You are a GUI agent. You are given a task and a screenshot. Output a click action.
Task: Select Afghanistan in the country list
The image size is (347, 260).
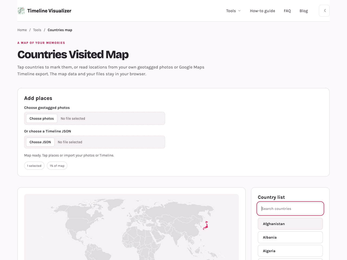coord(290,224)
